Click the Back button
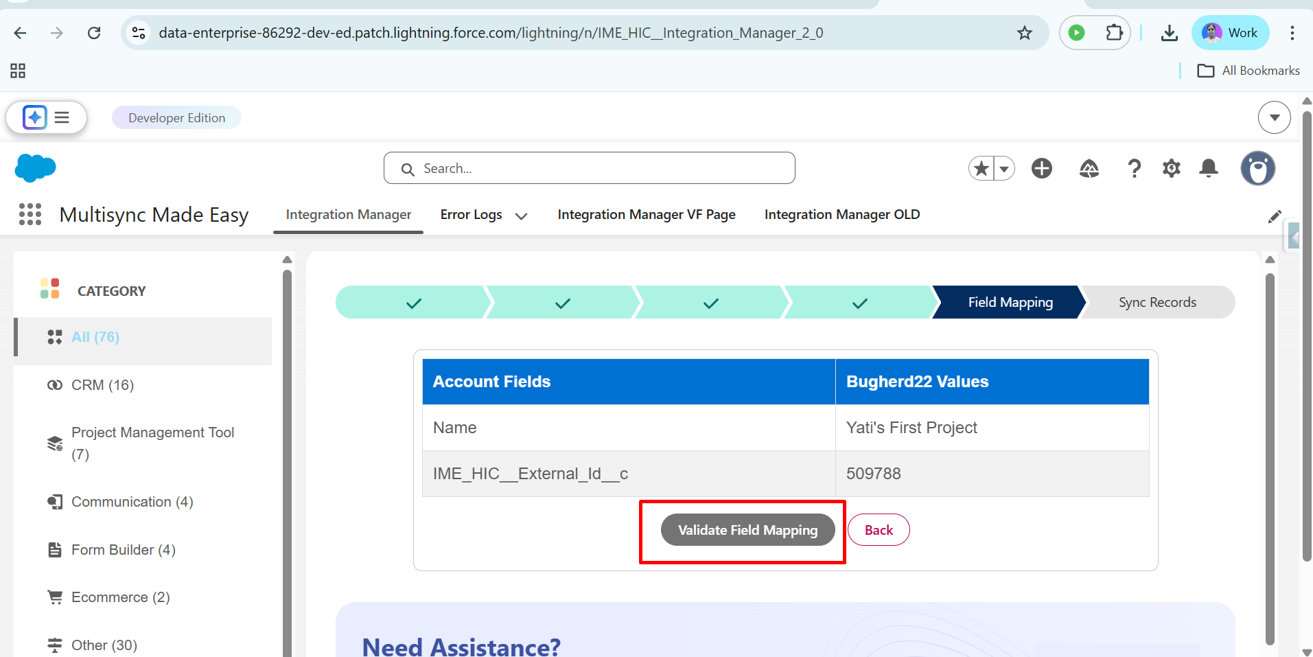This screenshot has width=1313, height=657. pyautogui.click(x=879, y=530)
